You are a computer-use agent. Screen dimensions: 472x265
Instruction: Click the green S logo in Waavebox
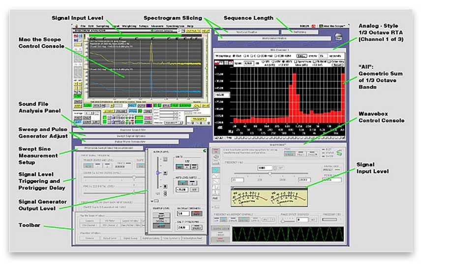339,153
